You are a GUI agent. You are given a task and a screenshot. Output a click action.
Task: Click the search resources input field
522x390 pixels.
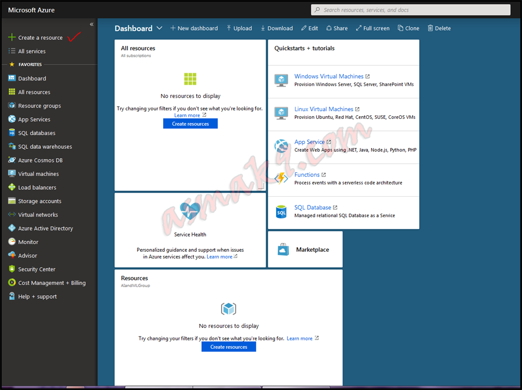[410, 10]
